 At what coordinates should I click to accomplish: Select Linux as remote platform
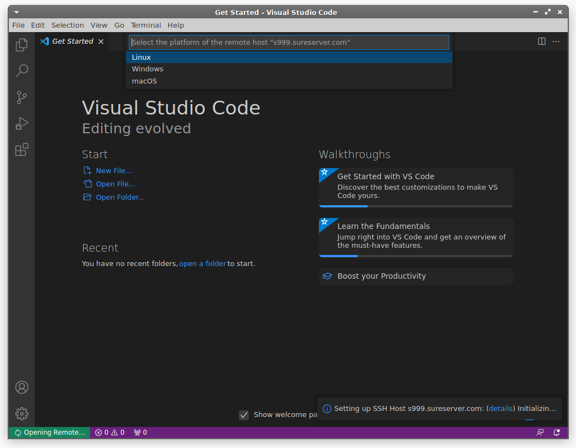click(289, 58)
